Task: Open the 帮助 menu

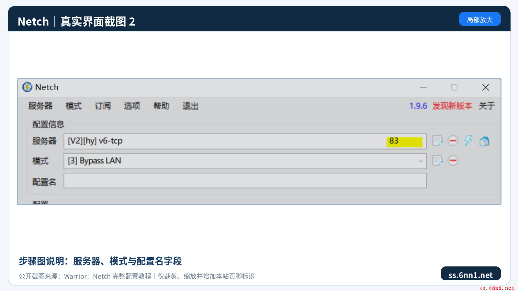Action: pyautogui.click(x=161, y=106)
